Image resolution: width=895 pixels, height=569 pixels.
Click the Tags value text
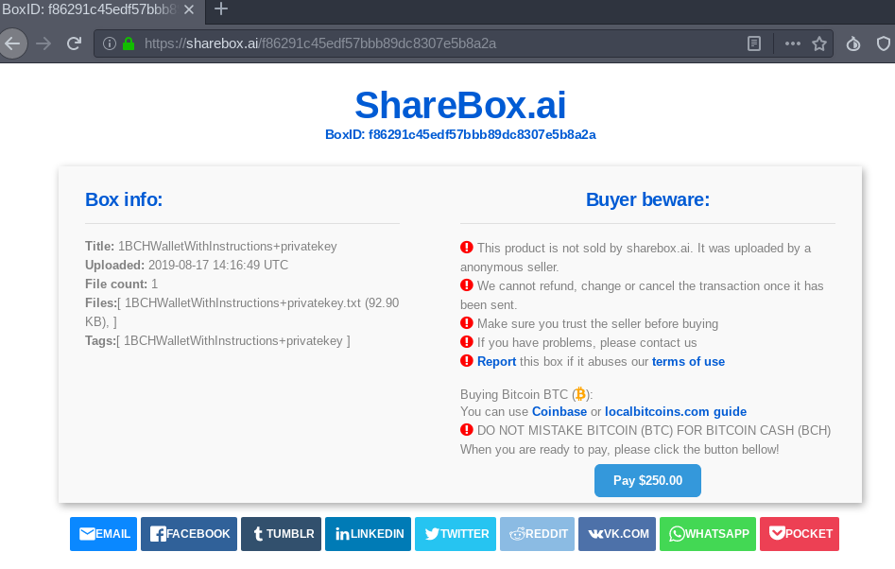pos(232,340)
